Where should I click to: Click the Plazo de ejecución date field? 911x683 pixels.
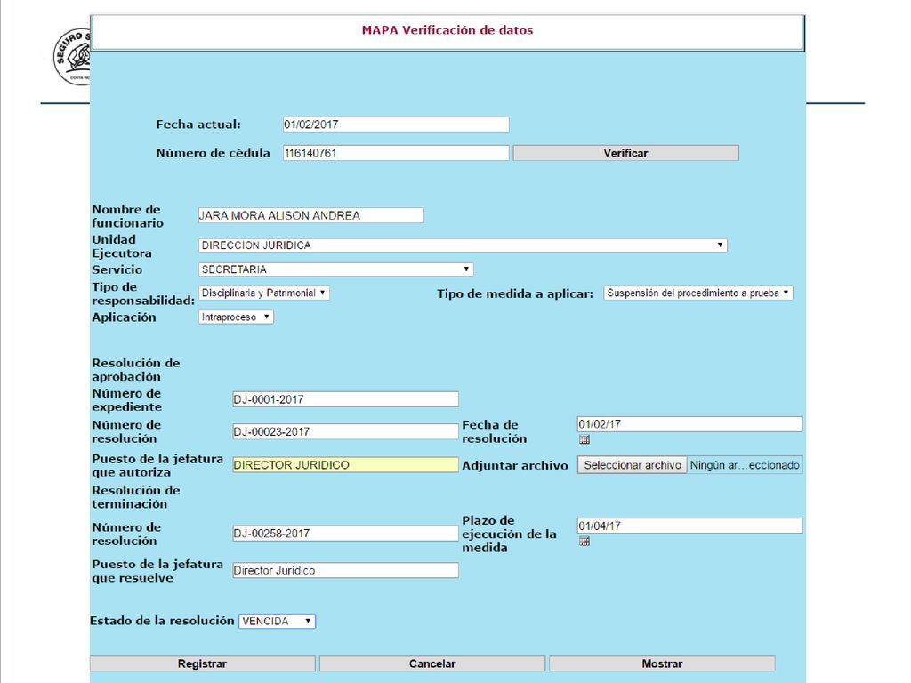click(690, 526)
